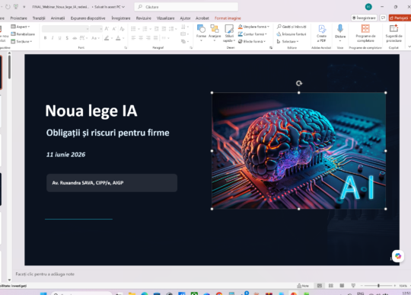
Task: Click Create a PDF in Adobe Acrobat group
Action: pos(321,34)
